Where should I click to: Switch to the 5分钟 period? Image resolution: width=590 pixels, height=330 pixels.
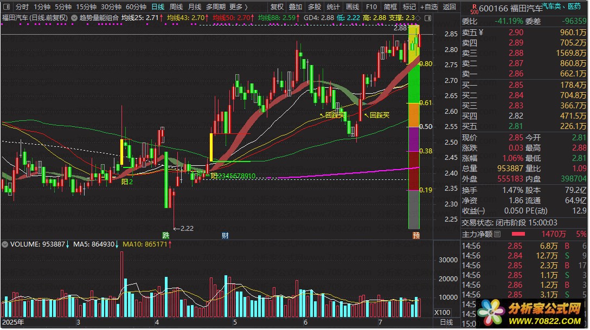63,7
